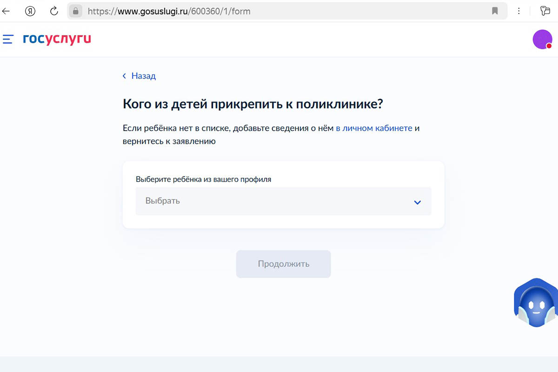Screen dimensions: 558x372
Task: Open the browser password manager icon
Action: click(x=545, y=11)
